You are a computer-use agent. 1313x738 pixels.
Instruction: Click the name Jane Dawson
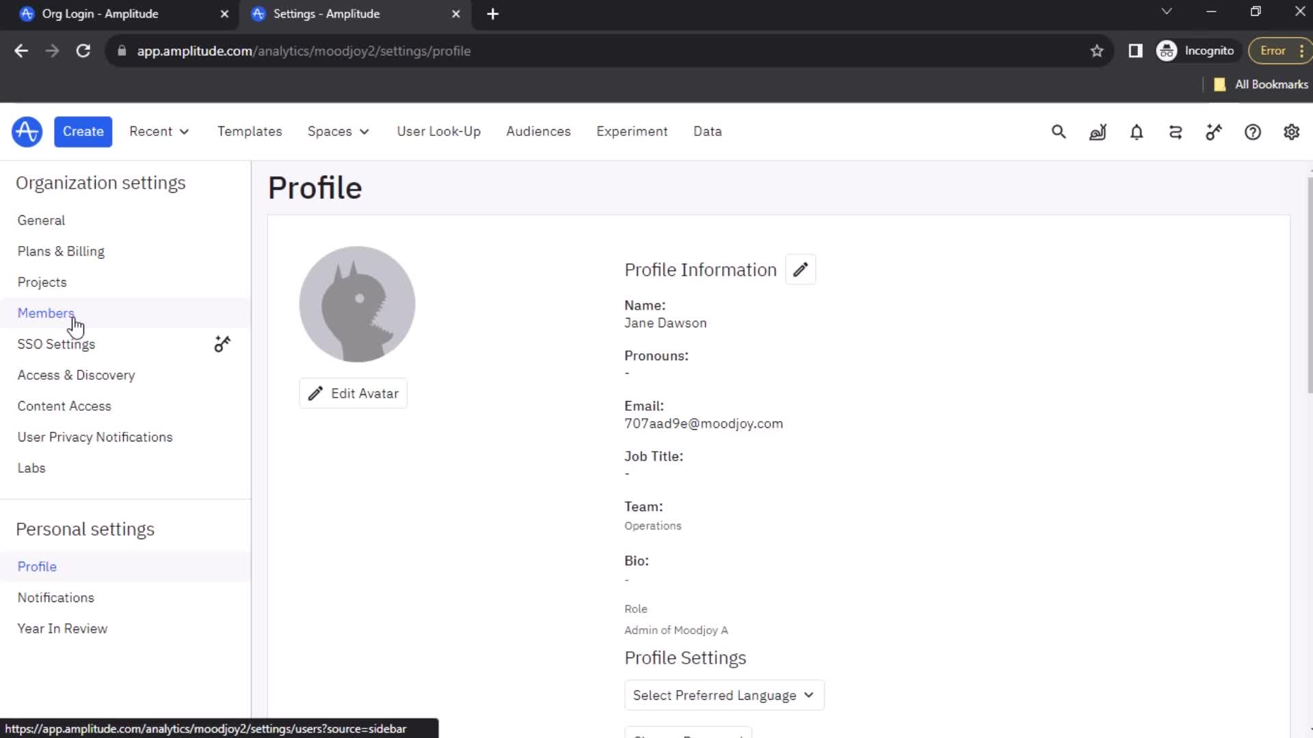click(x=665, y=323)
